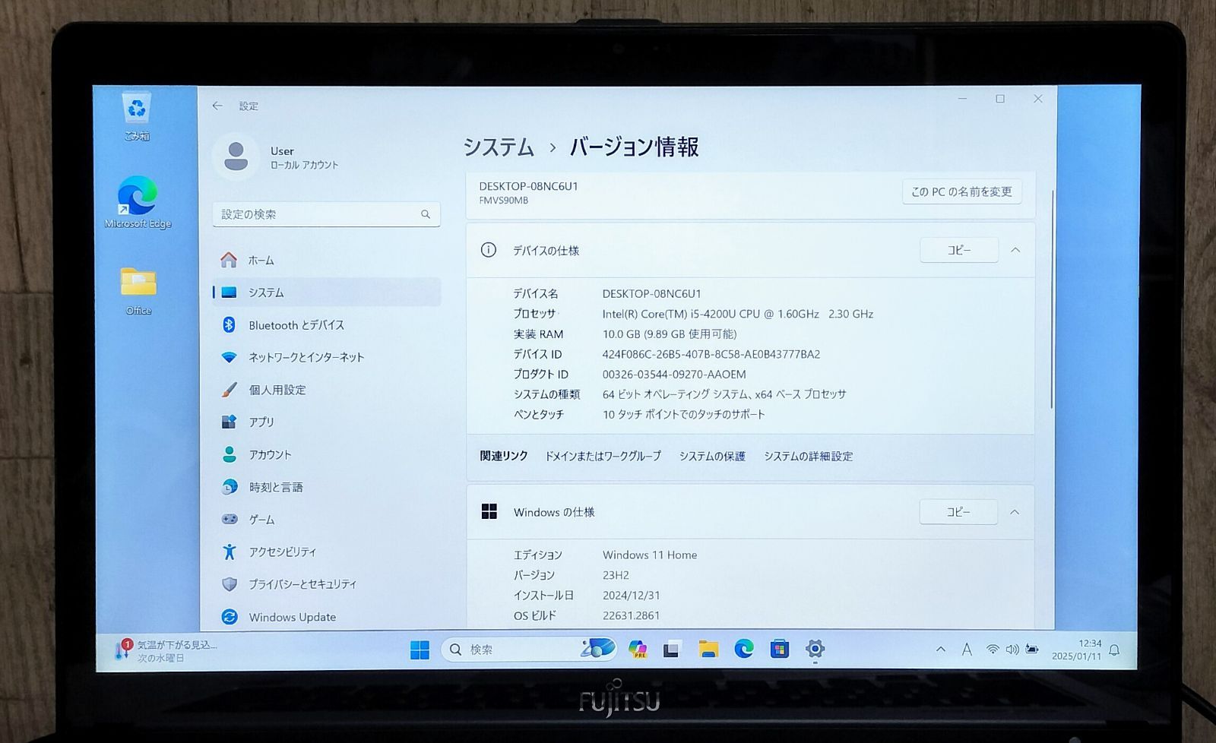Open ゲーム settings

261,520
